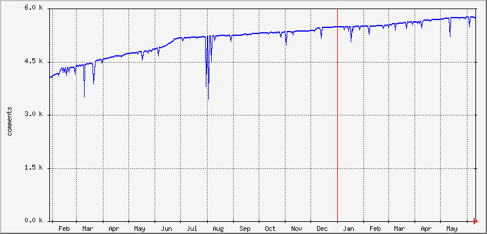Select the "Jun" month label

pyautogui.click(x=167, y=229)
